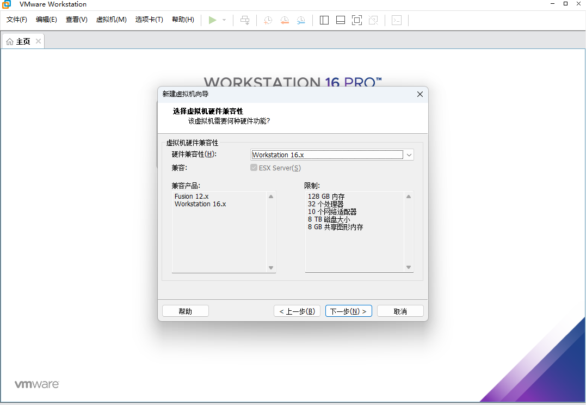Open the power options dropdown arrow
This screenshot has height=405, width=586.
(224, 20)
